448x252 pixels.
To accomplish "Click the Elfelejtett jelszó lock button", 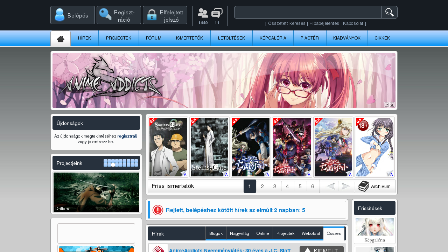I will (x=165, y=15).
